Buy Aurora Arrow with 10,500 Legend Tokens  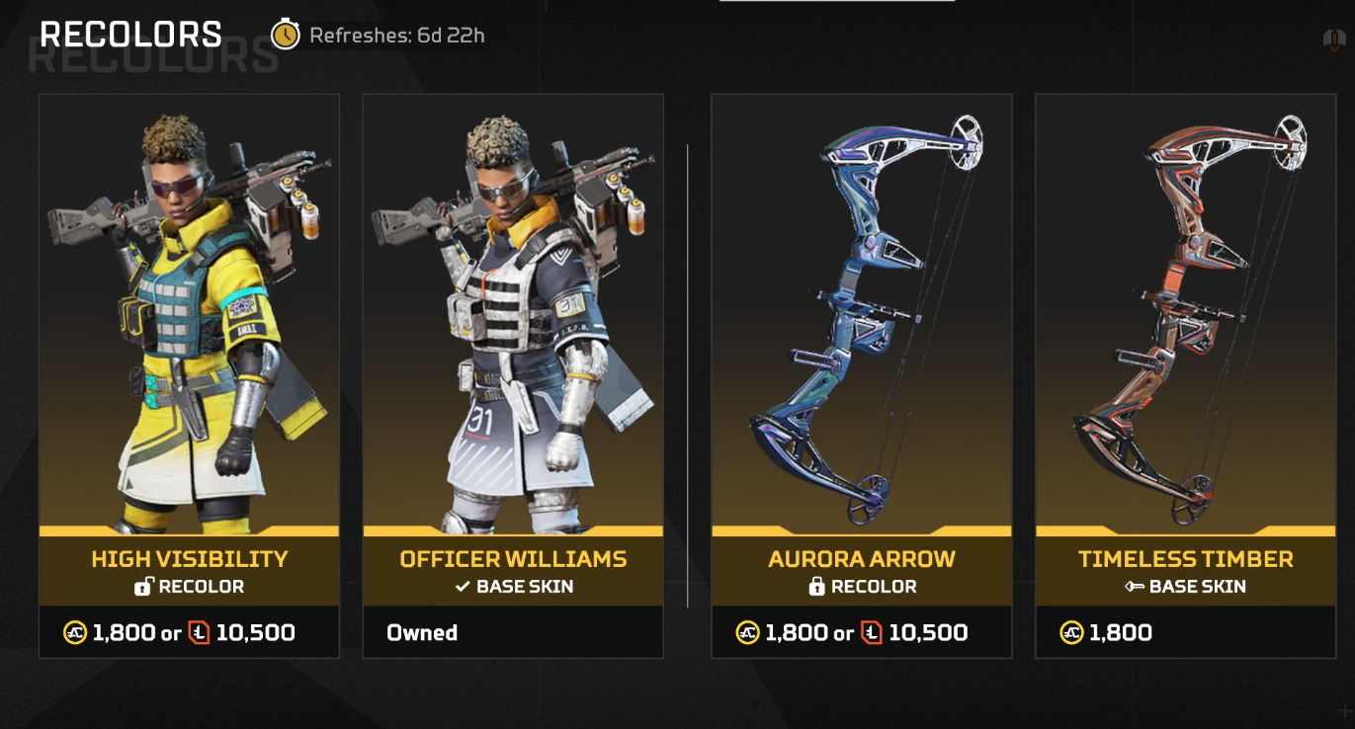tap(928, 633)
